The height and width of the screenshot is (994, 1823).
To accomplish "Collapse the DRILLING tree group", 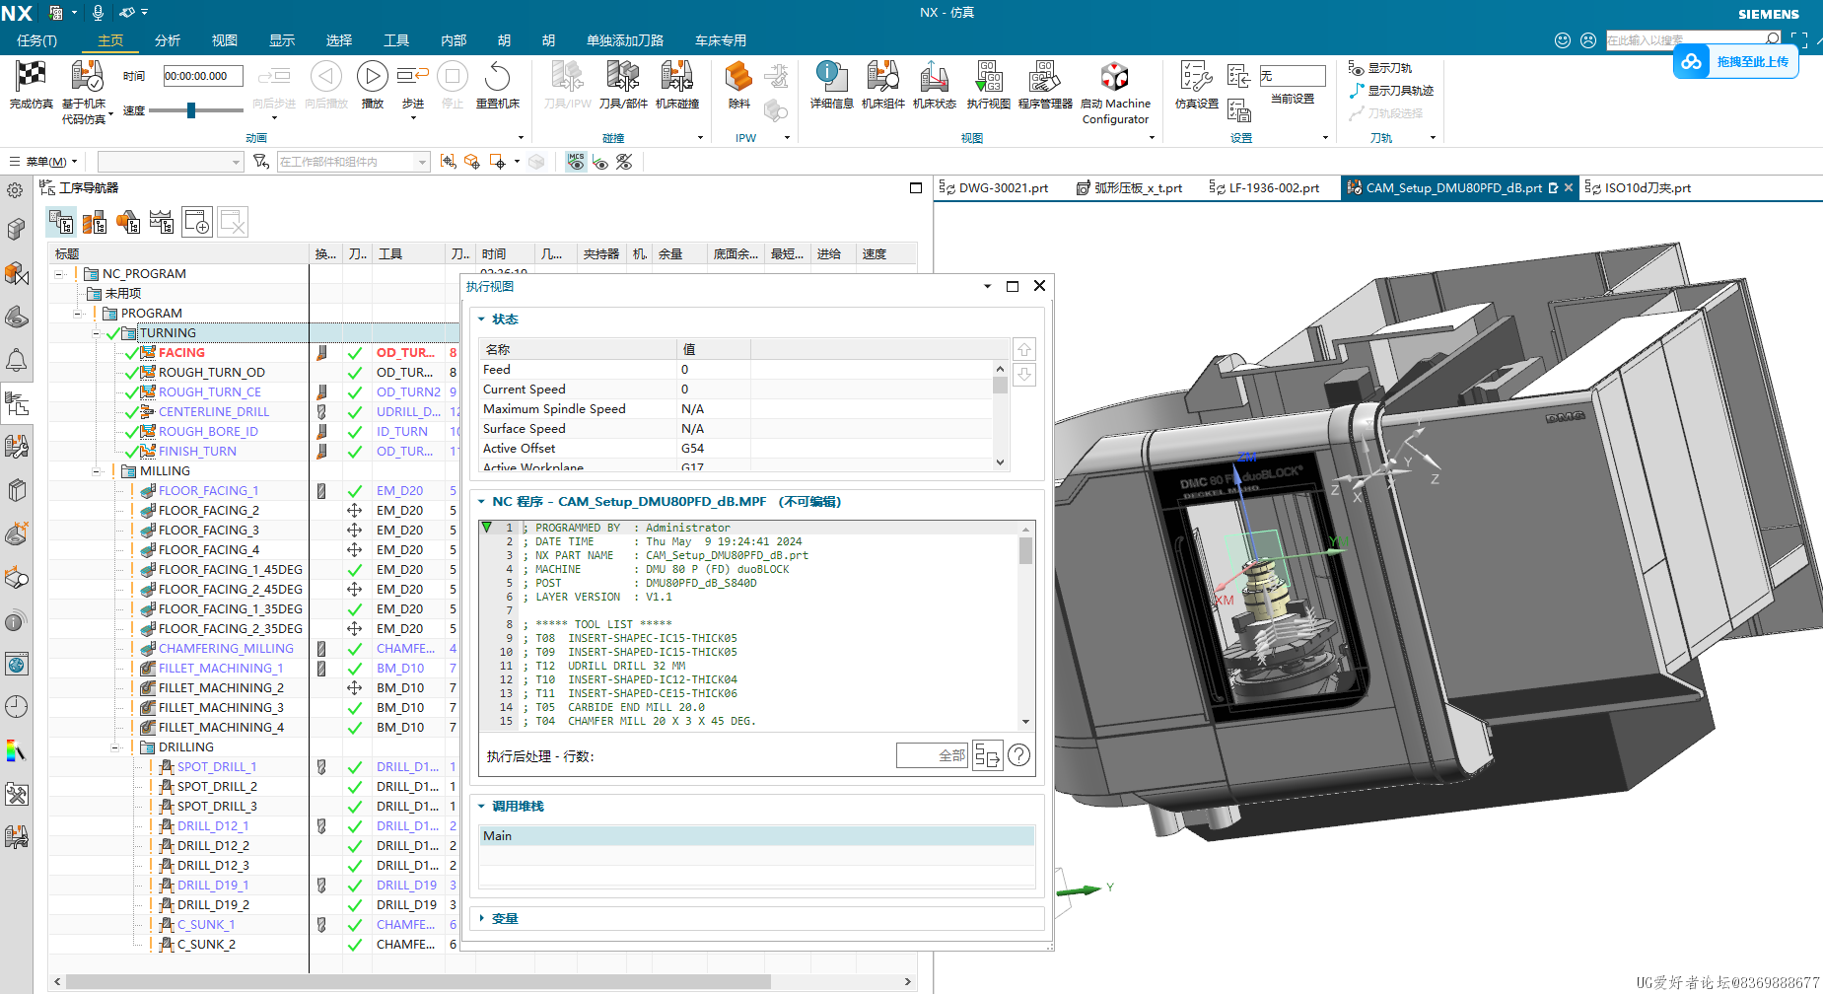I will [x=115, y=747].
